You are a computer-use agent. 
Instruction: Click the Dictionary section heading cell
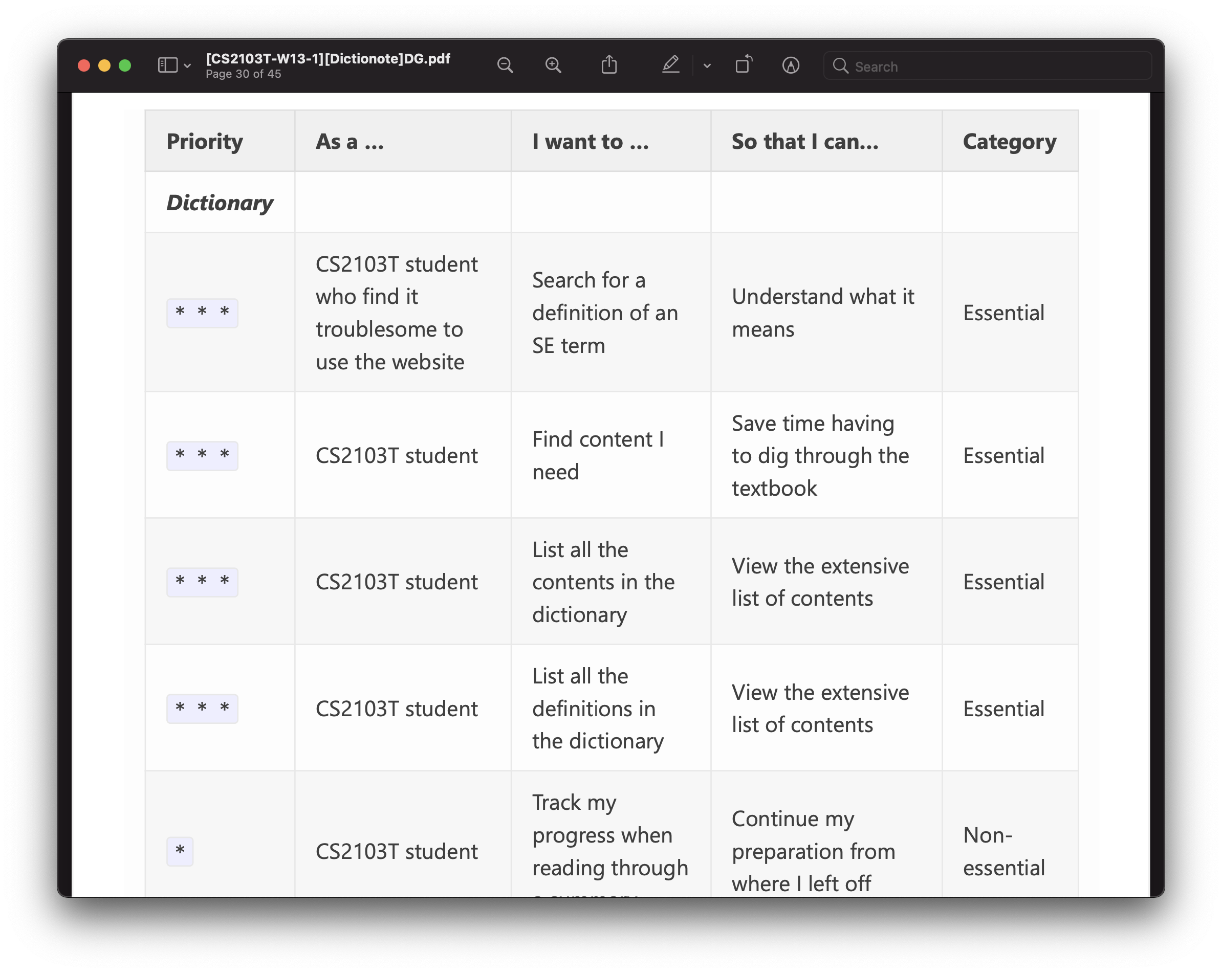coord(220,203)
